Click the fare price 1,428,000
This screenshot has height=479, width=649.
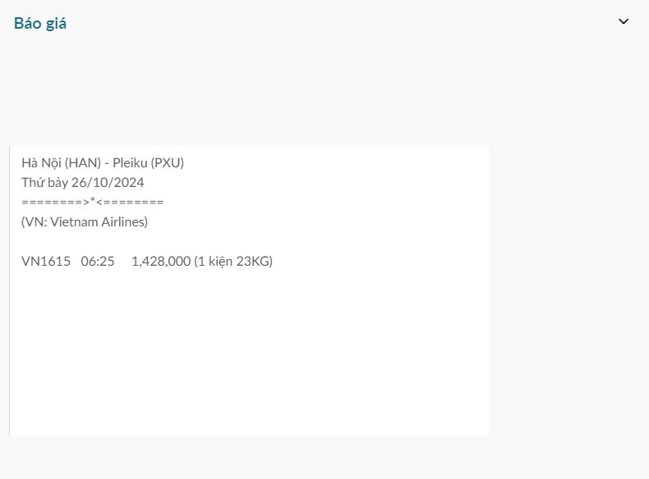pyautogui.click(x=161, y=261)
